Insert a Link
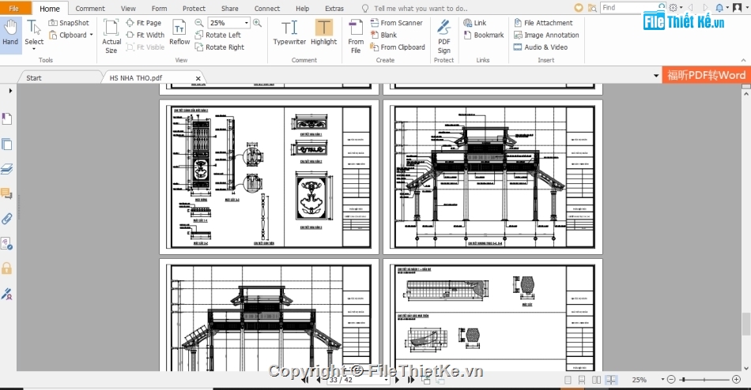Screen dimensions: 751x390 [x=474, y=22]
